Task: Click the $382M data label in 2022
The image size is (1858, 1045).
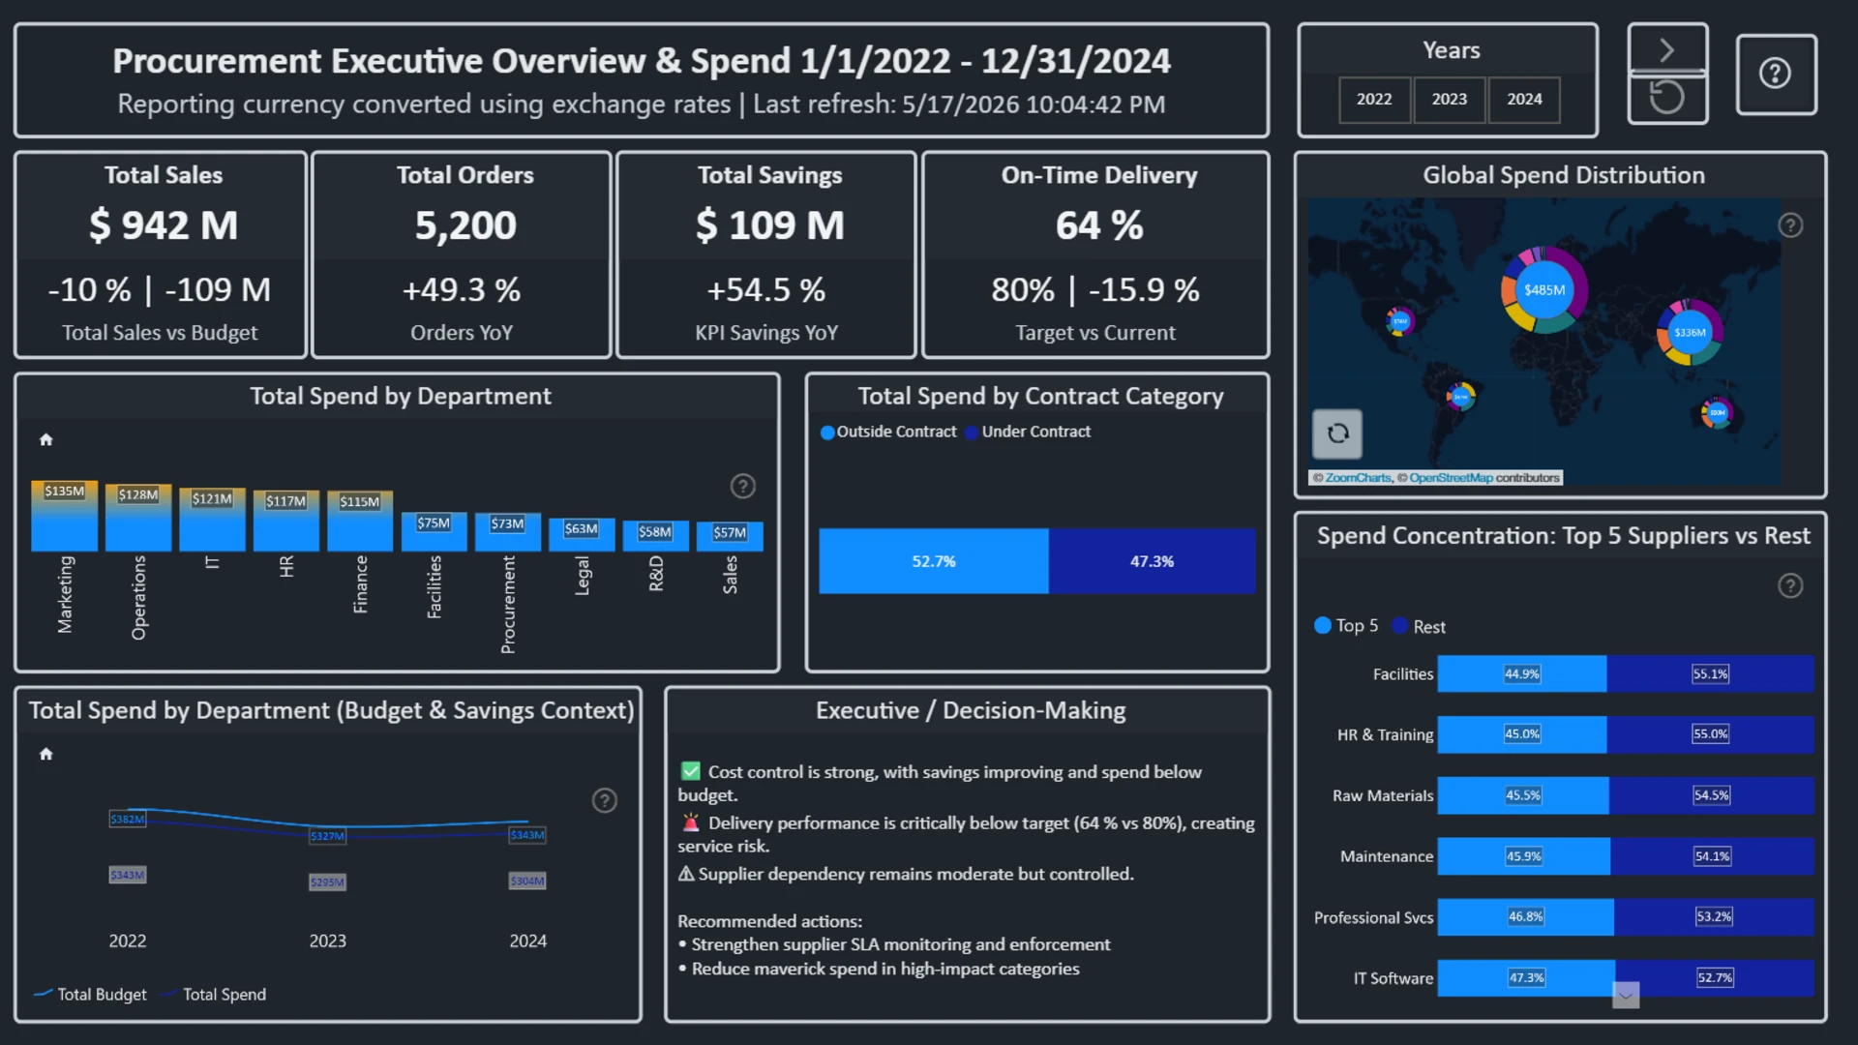Action: coord(128,820)
